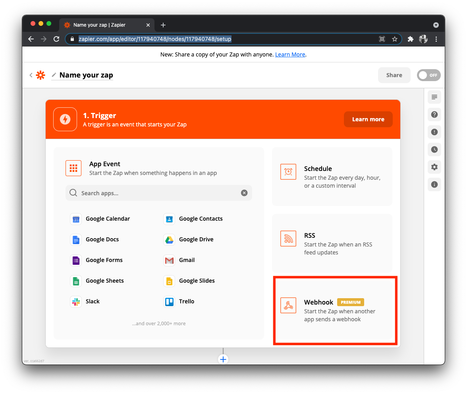Select the Slack app

coord(85,301)
